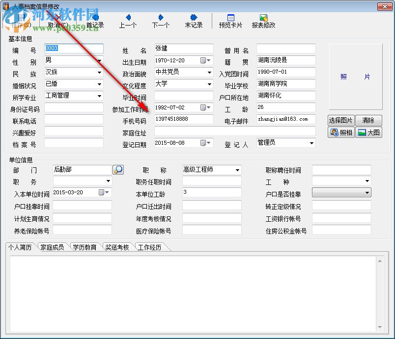The height and width of the screenshot is (339, 395).
Task: Expand the 所学专业 major dropdown
Action: (100, 96)
